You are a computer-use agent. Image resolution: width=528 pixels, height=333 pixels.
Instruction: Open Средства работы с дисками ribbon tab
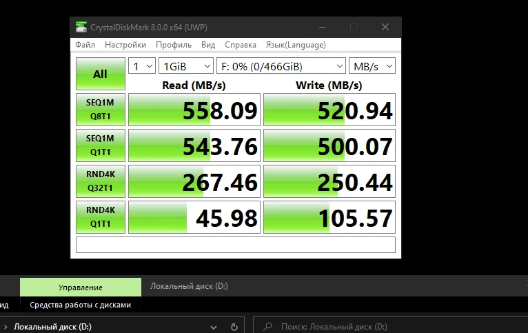click(80, 305)
